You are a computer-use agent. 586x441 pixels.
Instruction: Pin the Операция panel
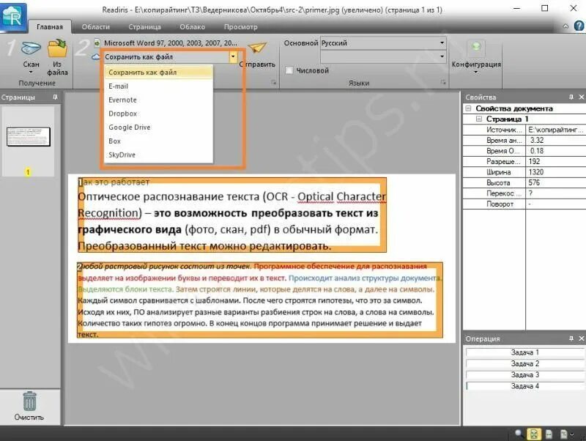571,338
